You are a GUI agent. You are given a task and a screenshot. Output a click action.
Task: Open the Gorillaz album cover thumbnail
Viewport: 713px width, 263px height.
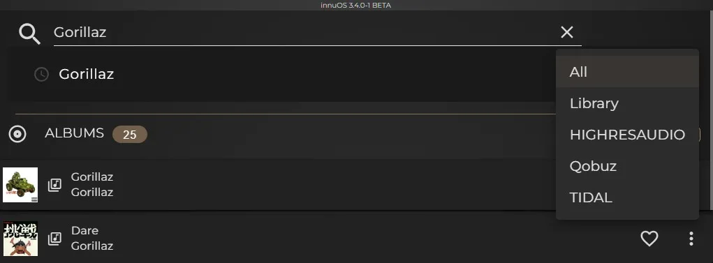[x=20, y=185]
